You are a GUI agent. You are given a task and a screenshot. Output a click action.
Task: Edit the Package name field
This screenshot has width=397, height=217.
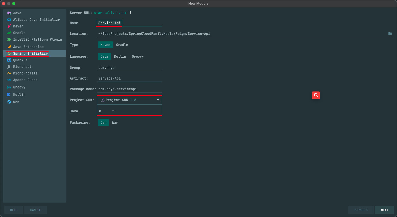130,89
